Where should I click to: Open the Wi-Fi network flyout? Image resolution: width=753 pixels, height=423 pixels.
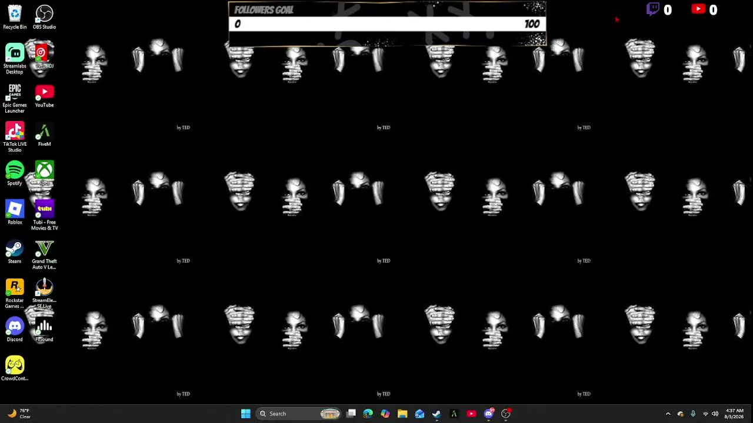click(705, 414)
